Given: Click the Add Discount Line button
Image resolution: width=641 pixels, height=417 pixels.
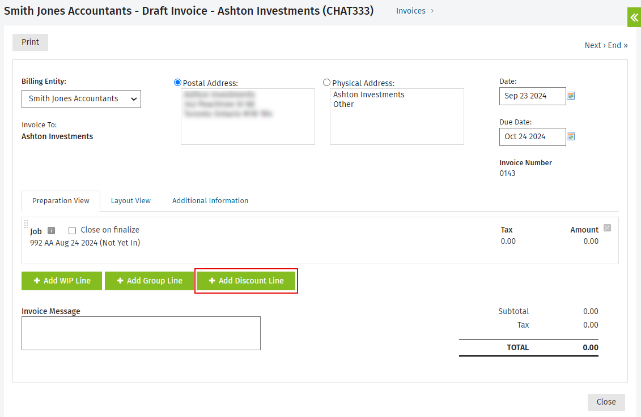Looking at the screenshot, I should 246,281.
